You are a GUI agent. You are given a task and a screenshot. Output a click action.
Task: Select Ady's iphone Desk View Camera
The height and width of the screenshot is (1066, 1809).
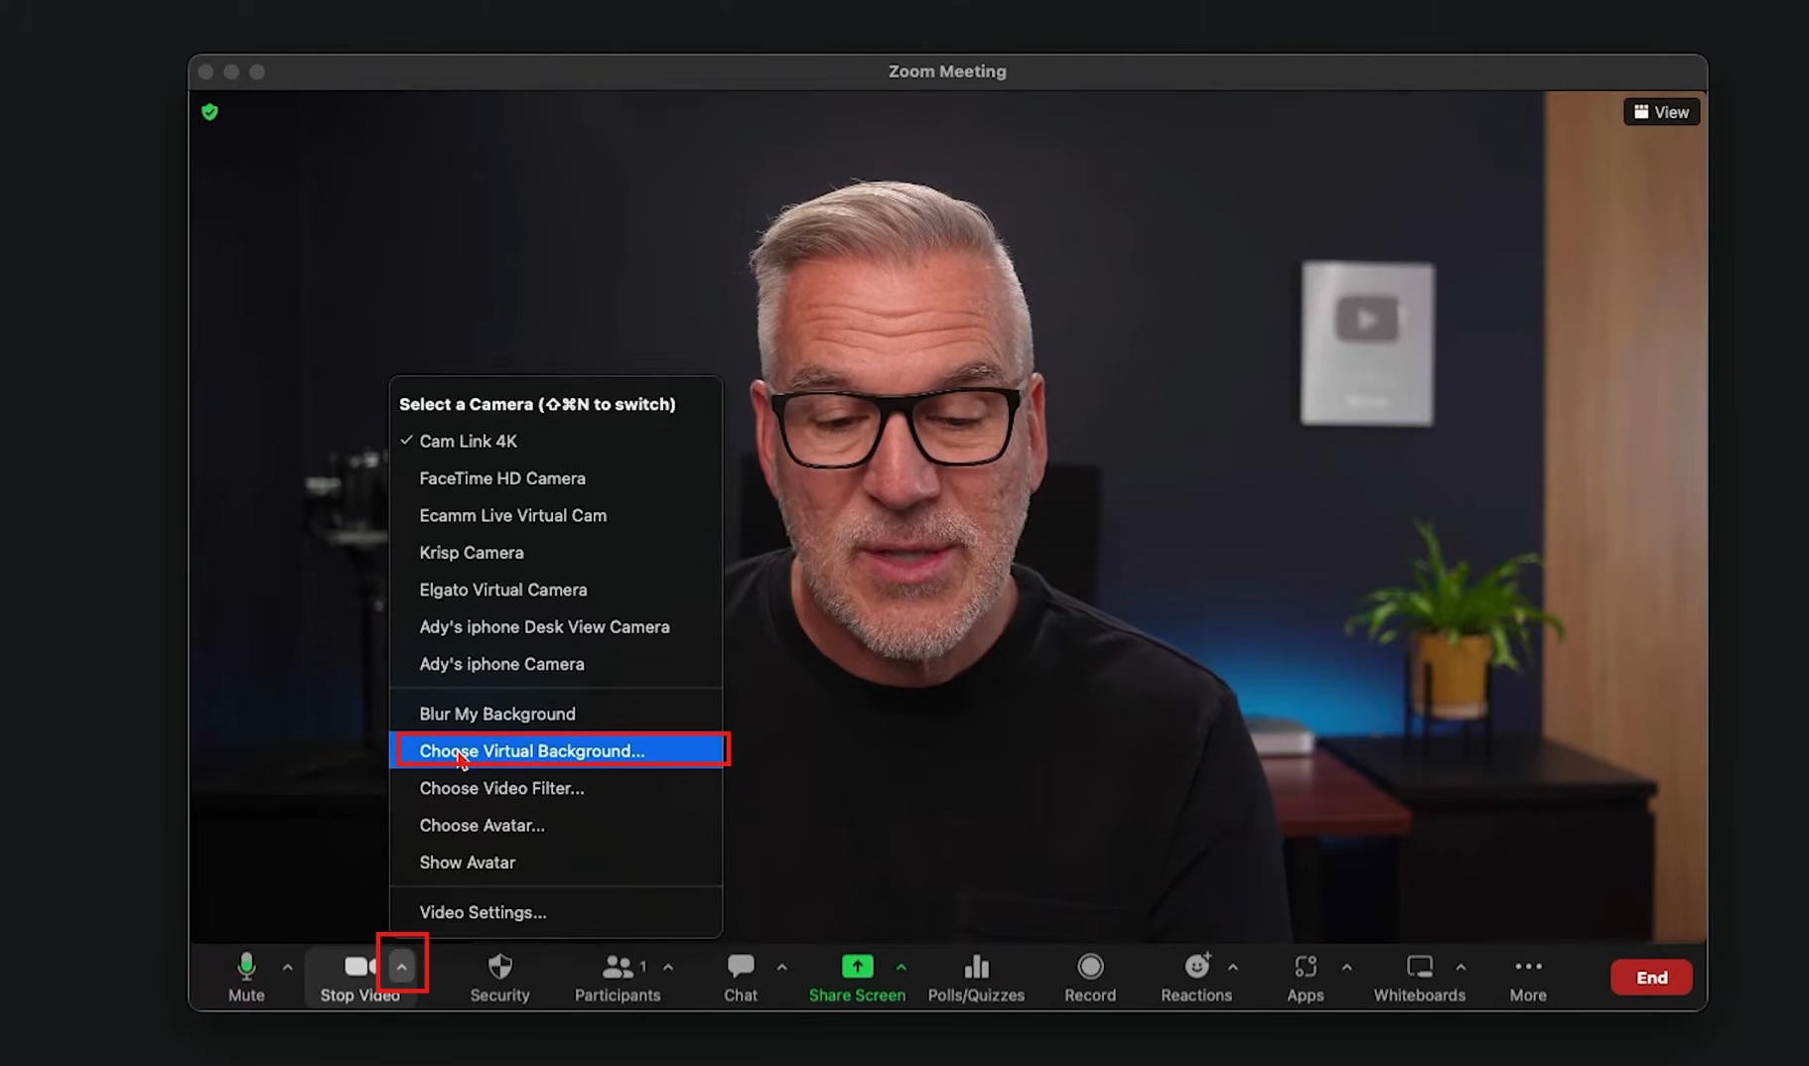coord(556,627)
